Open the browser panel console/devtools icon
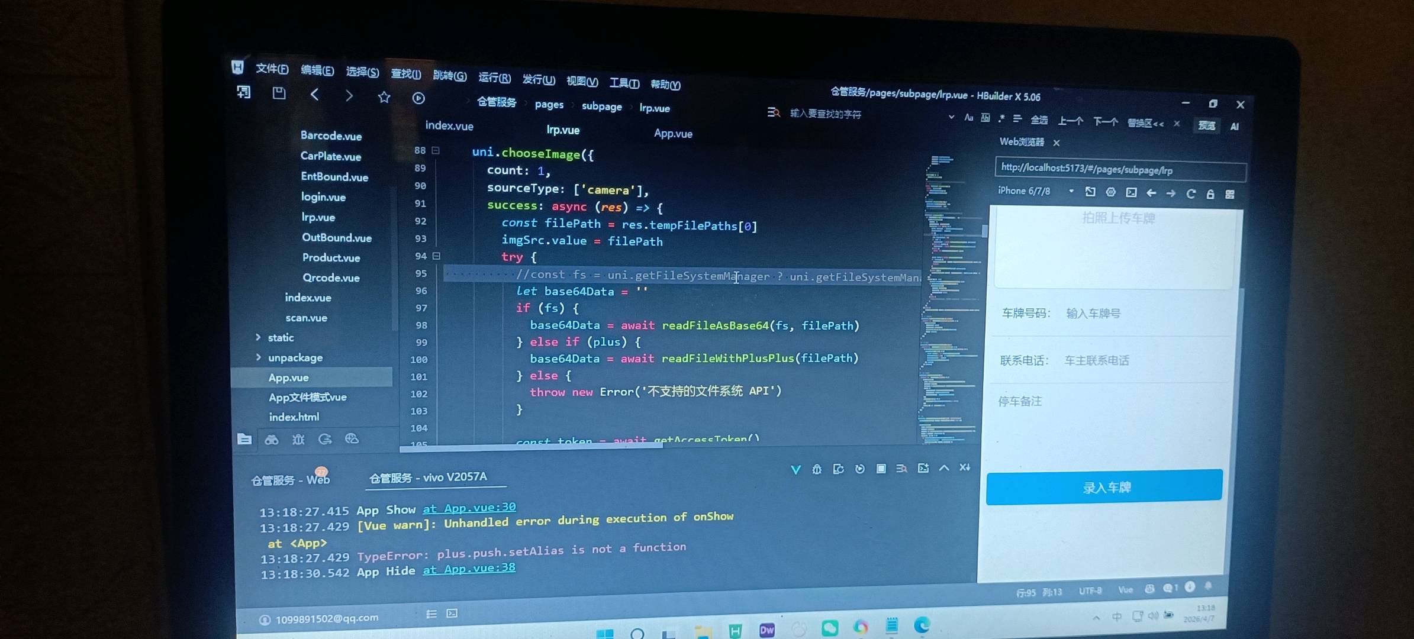Screen dimensions: 1414x639 (1131, 193)
